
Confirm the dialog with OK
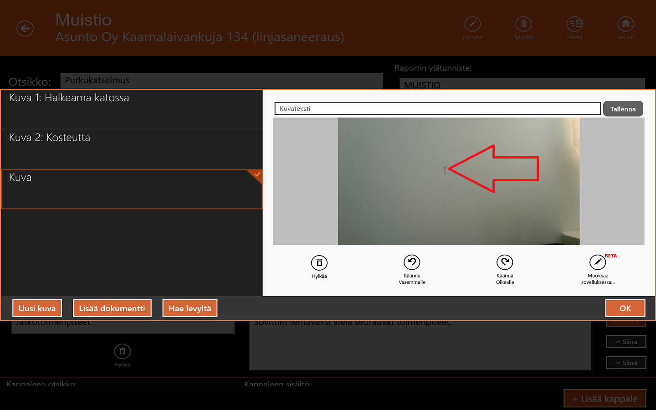click(625, 308)
